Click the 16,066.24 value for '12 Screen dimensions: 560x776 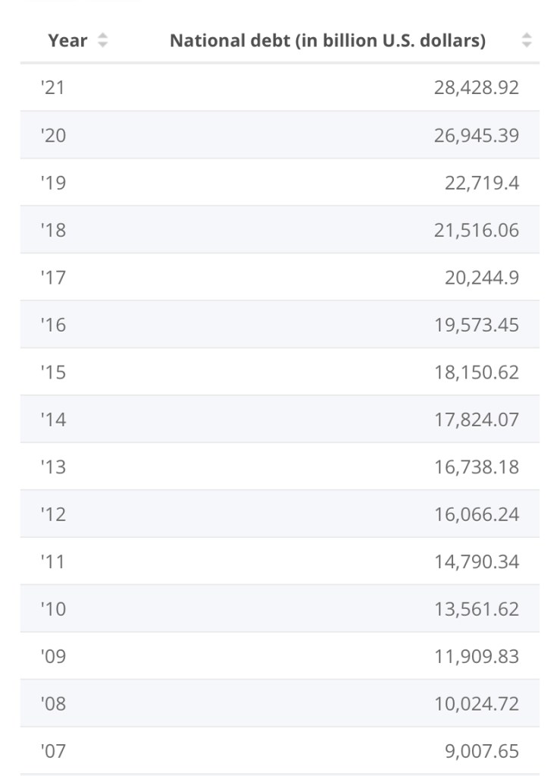(476, 514)
